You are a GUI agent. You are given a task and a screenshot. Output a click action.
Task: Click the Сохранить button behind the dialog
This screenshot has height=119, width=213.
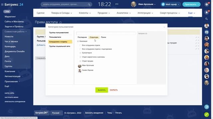[x=41, y=58]
